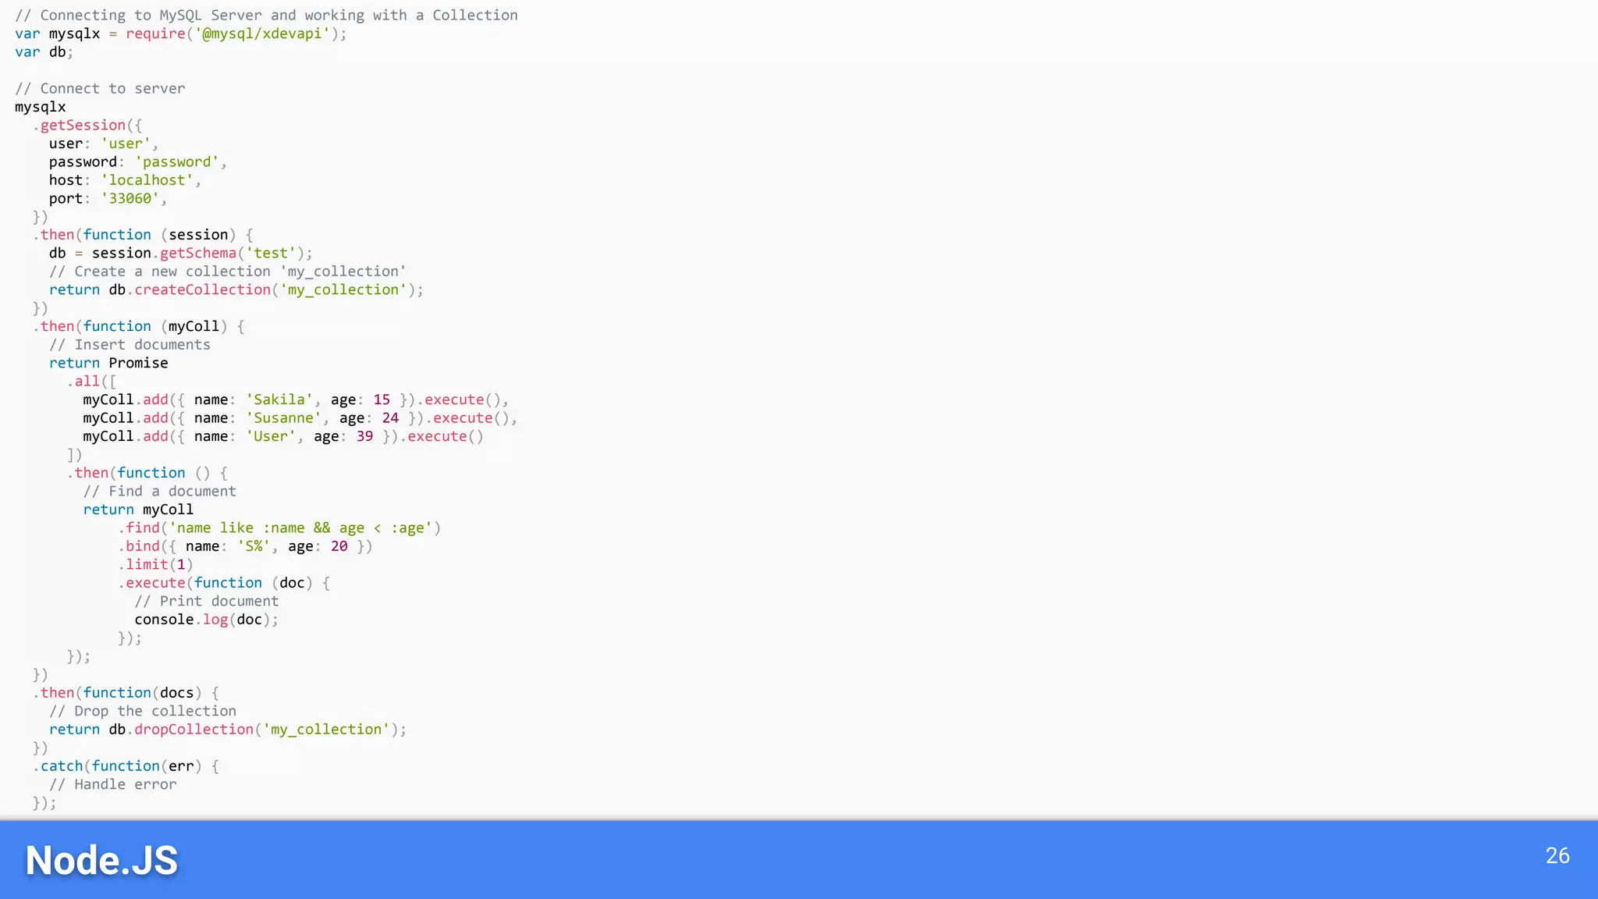Click the 'return Promise' line
This screenshot has width=1598, height=899.
click(x=108, y=364)
